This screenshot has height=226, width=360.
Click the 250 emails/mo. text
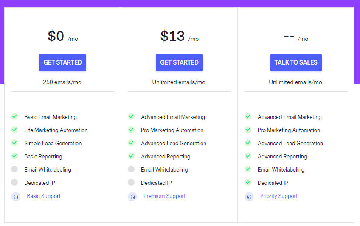click(63, 82)
